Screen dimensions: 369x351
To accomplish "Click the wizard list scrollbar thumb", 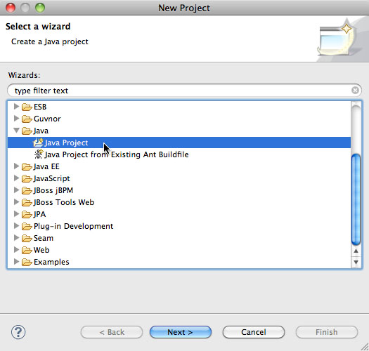I will [x=356, y=199].
